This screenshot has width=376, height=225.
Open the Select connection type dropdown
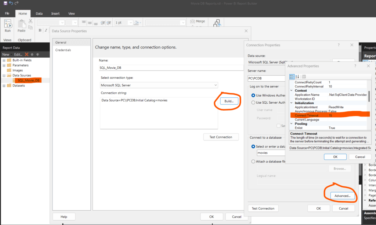click(x=216, y=85)
